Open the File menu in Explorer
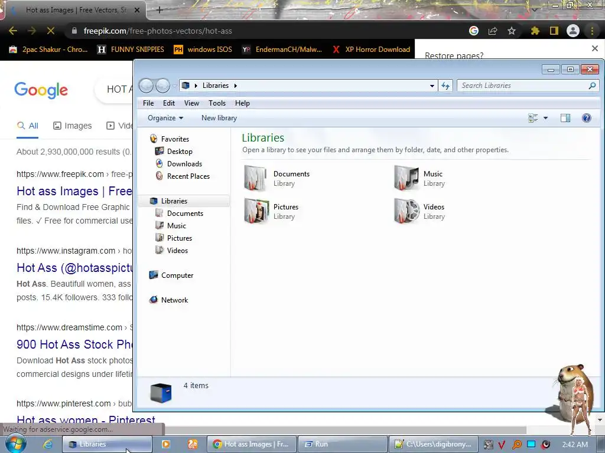605x453 pixels. 148,103
